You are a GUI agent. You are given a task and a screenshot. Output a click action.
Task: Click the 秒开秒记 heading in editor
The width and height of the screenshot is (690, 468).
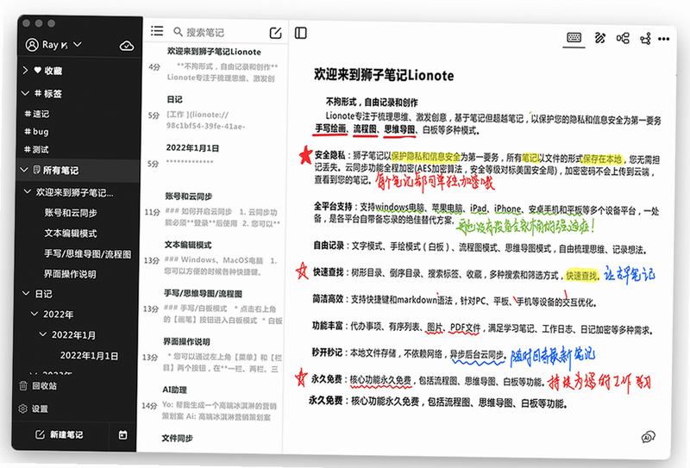click(x=327, y=353)
